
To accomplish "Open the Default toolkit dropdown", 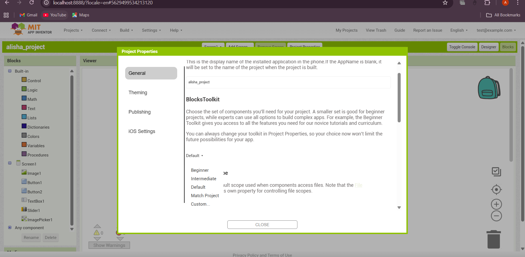I will 194,156.
